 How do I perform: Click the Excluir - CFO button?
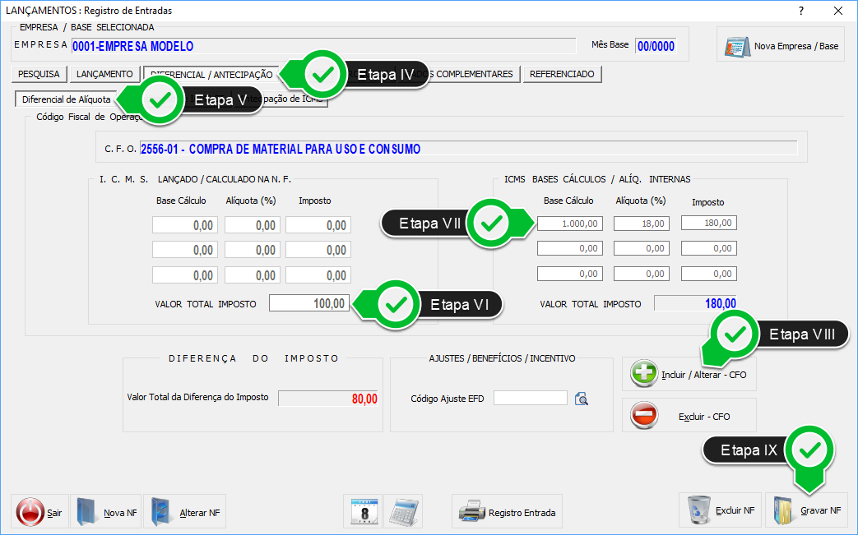tap(689, 416)
